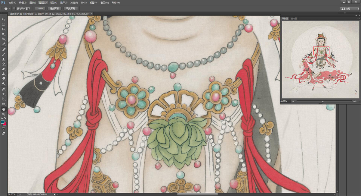The height and width of the screenshot is (196, 361).
Task: Click the horizontal canvas scrollbar thumb
Action: coord(197,194)
